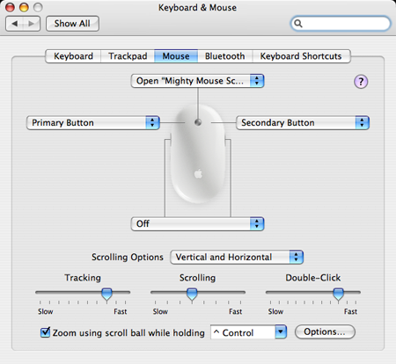Click the back navigation arrow
This screenshot has width=396, height=364.
[14, 24]
